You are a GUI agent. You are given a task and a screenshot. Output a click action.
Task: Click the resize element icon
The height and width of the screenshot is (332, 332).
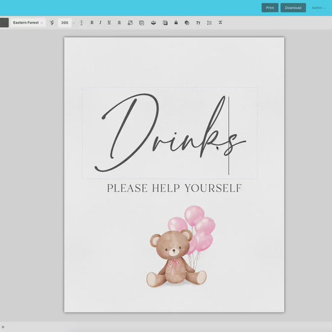(130, 23)
